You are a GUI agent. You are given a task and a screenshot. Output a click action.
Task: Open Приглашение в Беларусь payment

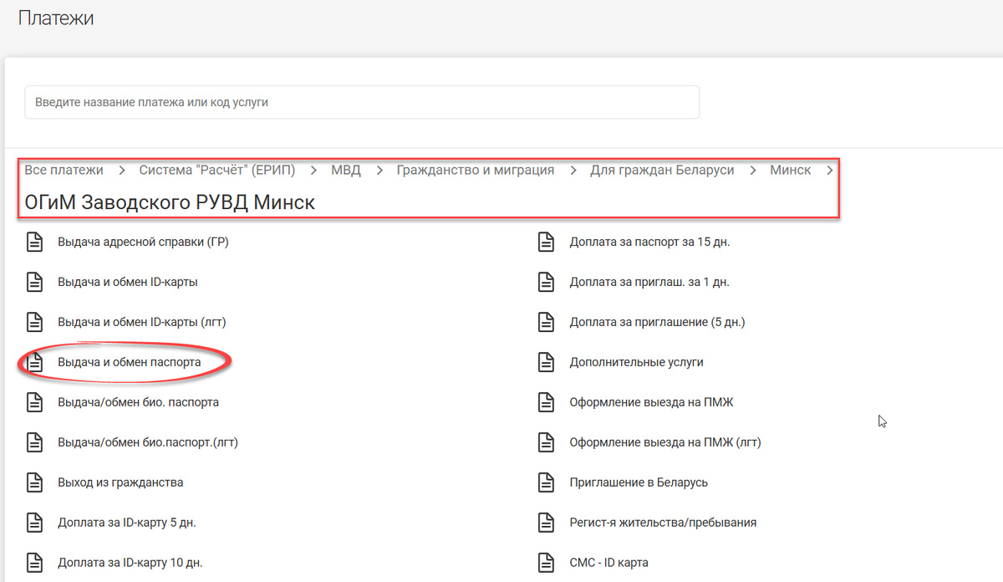[x=639, y=482]
